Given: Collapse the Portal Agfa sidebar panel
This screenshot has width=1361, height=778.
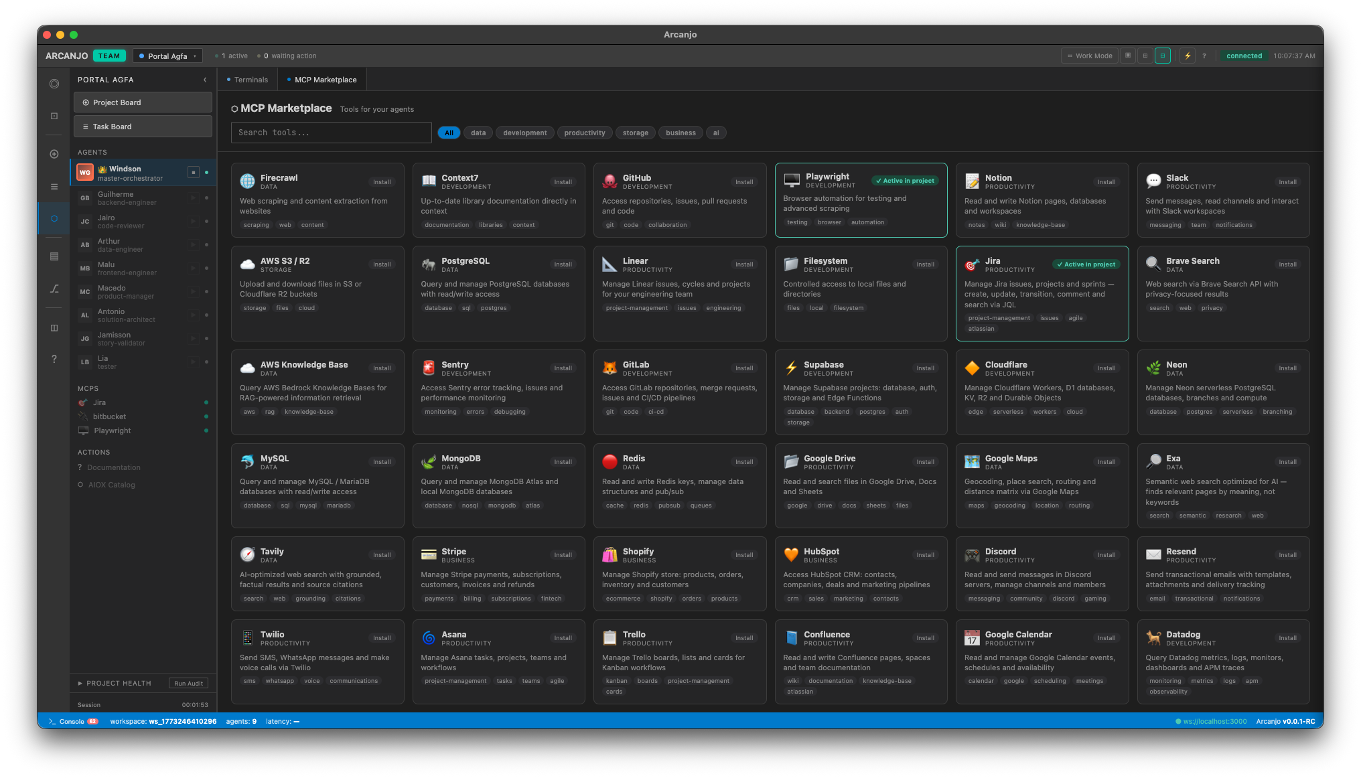Looking at the screenshot, I should point(205,80).
